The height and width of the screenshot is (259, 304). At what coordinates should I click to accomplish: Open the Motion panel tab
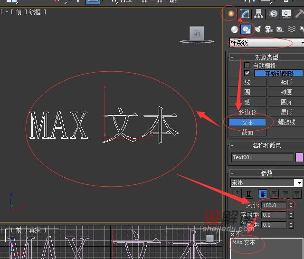click(273, 14)
